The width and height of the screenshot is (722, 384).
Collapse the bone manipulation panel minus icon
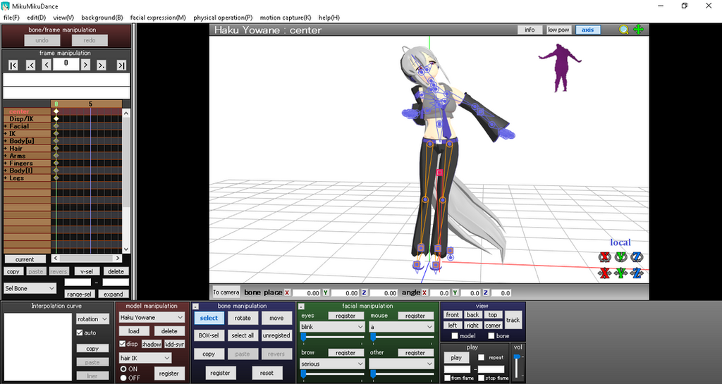click(x=196, y=306)
